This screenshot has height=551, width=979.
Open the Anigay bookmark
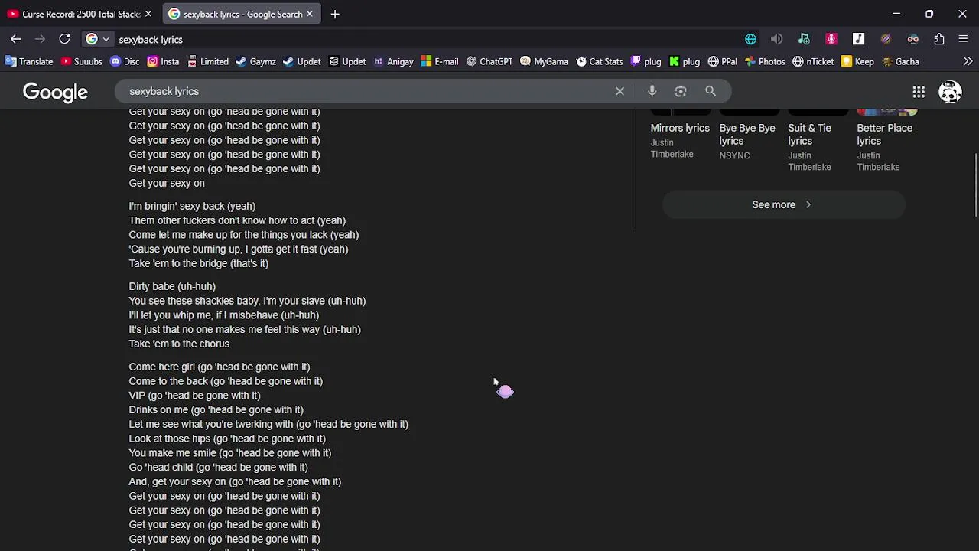pos(393,61)
